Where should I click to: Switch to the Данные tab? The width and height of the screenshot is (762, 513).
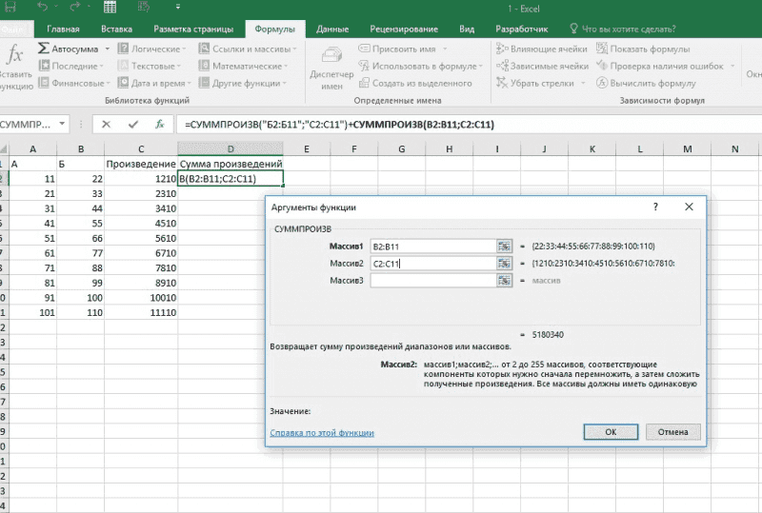click(x=332, y=30)
